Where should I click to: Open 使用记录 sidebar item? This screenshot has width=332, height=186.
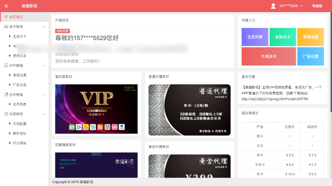point(20,56)
